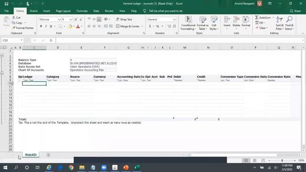Apply Accounting dollar format
This screenshot has width=306, height=172.
pos(150,26)
